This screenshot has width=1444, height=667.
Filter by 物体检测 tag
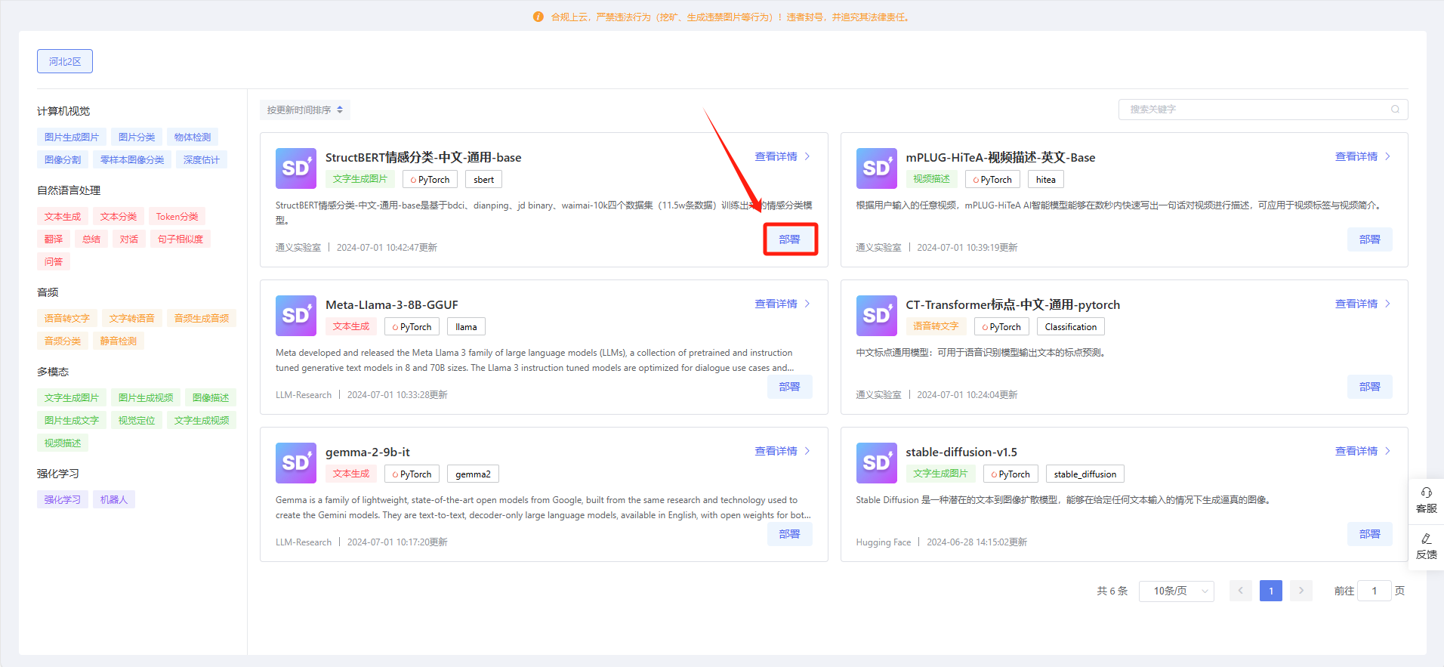tap(193, 137)
